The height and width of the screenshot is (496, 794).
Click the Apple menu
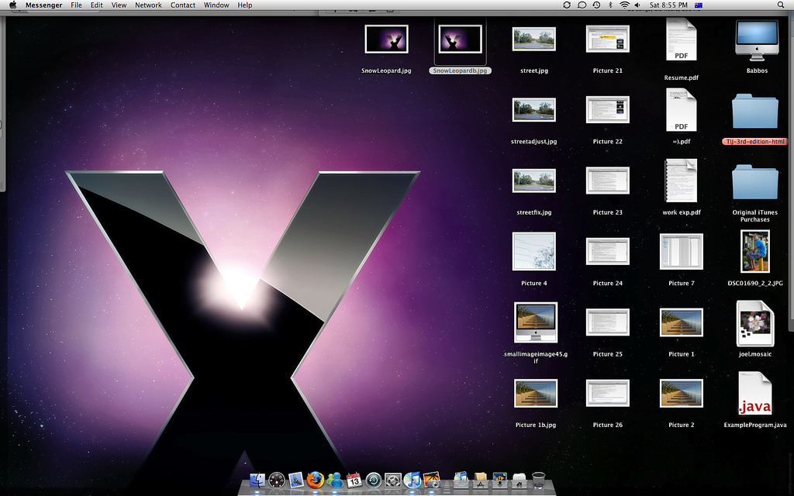click(12, 5)
